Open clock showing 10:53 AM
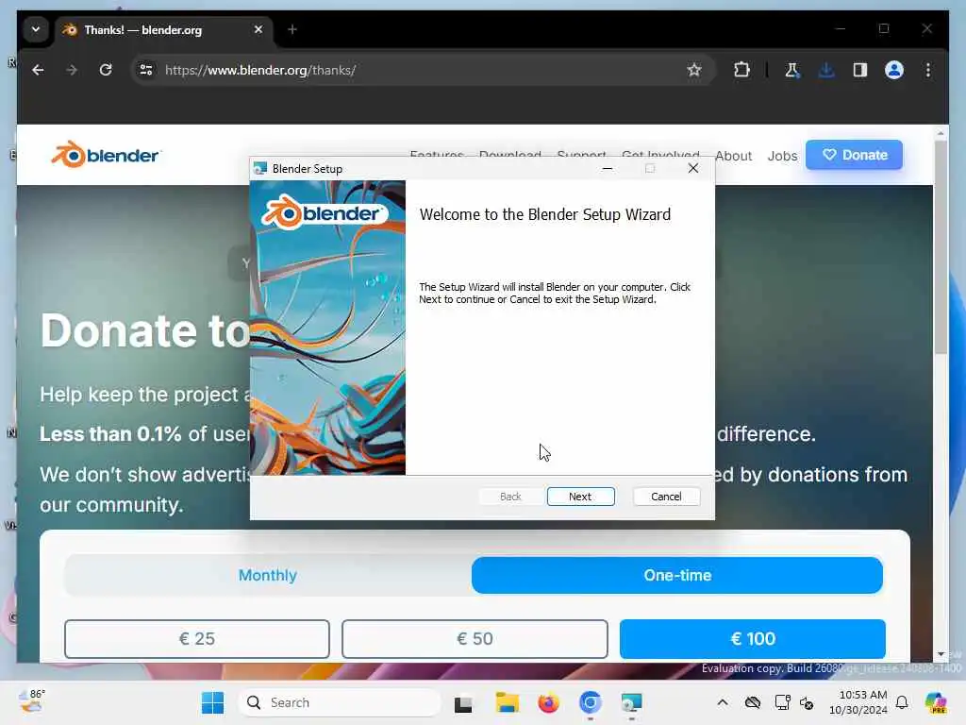The height and width of the screenshot is (725, 966). (x=858, y=702)
